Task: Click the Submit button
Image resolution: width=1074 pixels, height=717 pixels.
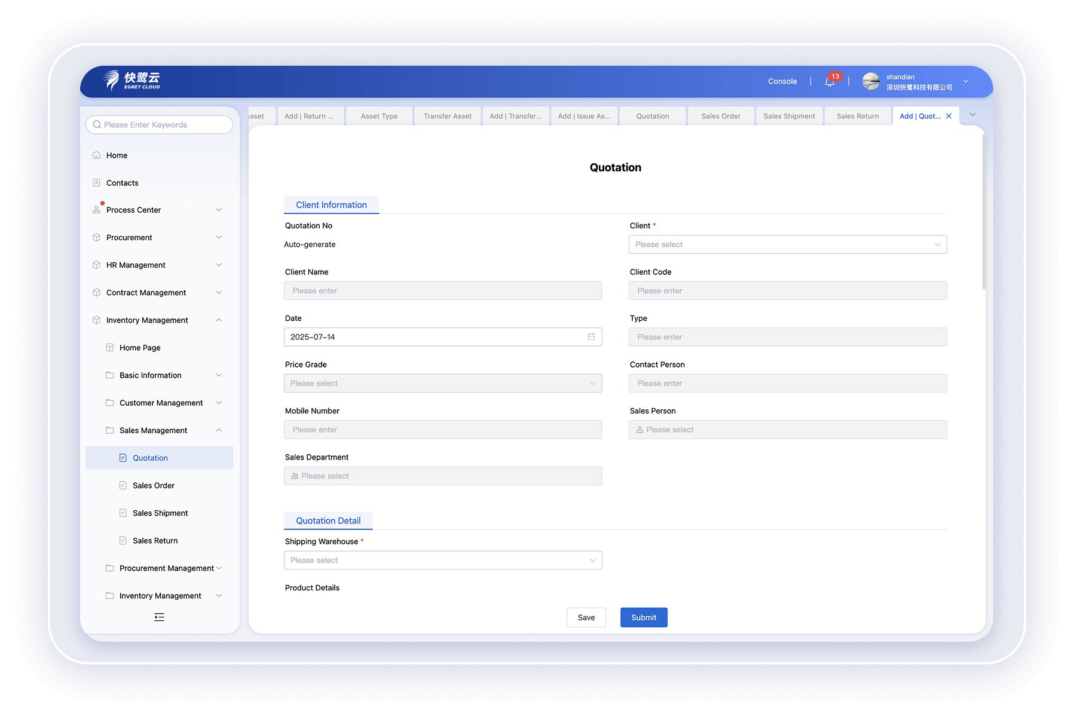Action: pos(643,618)
